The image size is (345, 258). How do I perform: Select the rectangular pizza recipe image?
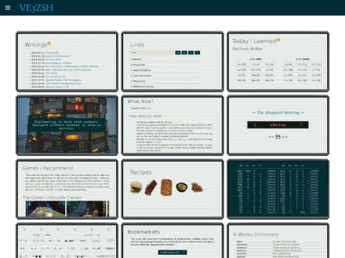[x=166, y=187]
